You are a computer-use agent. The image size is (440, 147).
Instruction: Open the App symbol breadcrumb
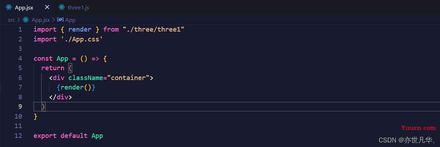tap(70, 20)
